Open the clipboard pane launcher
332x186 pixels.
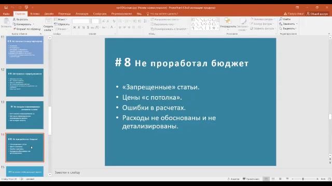pyautogui.click(x=40, y=34)
